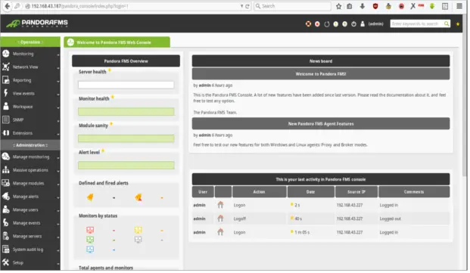
Task: Open the Monitoring sidebar icon
Action: [6, 54]
